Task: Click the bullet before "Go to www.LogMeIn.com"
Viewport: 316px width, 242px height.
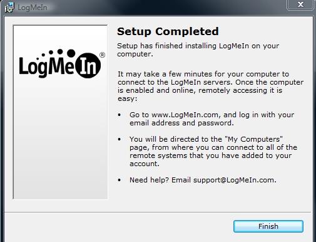Action: click(x=120, y=115)
